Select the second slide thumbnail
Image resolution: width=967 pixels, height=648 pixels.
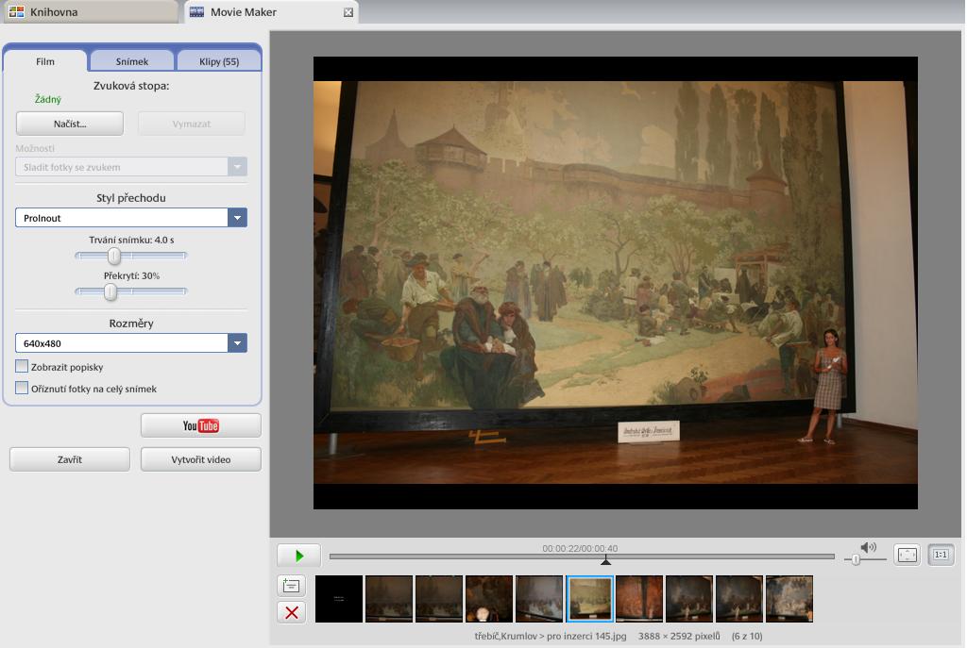(389, 599)
